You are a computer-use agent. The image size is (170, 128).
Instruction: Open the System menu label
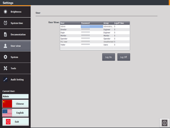pyautogui.click(x=14, y=57)
